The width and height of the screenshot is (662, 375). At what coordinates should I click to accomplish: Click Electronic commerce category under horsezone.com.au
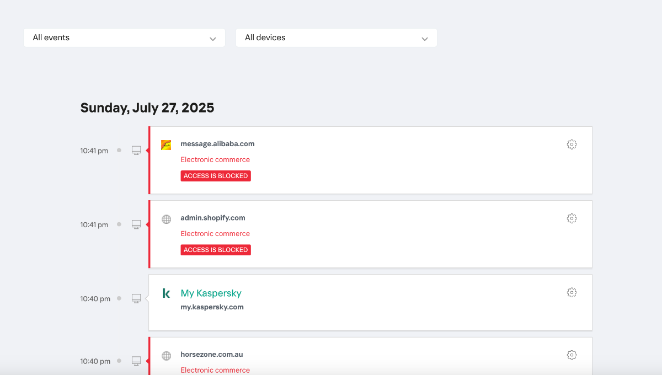tap(215, 371)
